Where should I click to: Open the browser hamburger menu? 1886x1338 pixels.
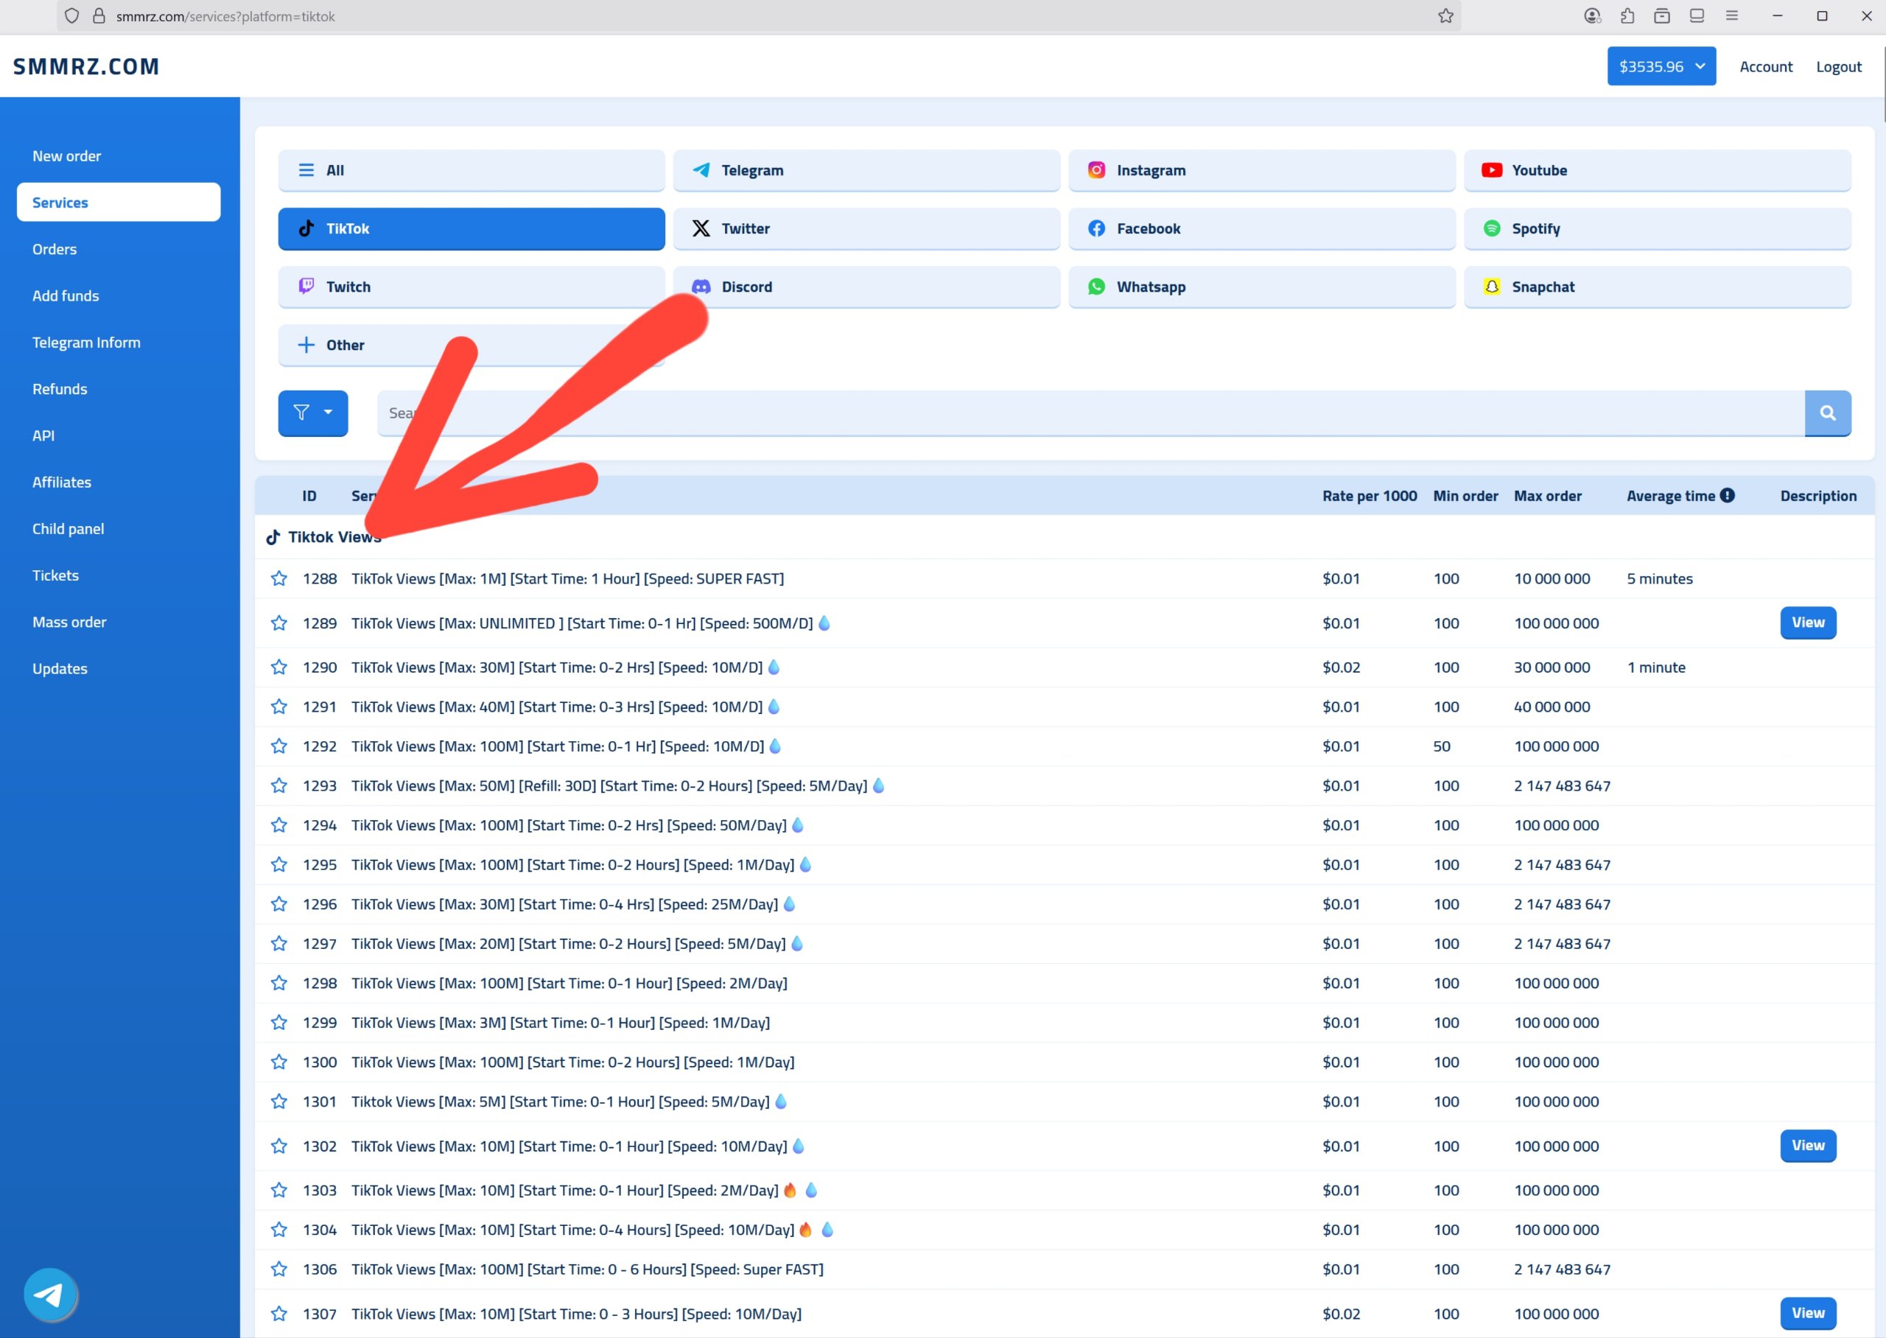point(1731,15)
